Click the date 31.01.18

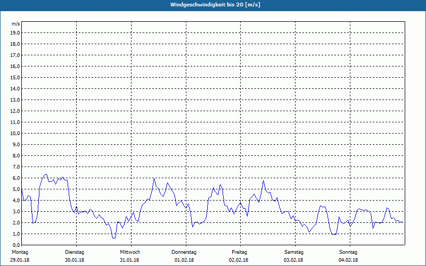(129, 260)
